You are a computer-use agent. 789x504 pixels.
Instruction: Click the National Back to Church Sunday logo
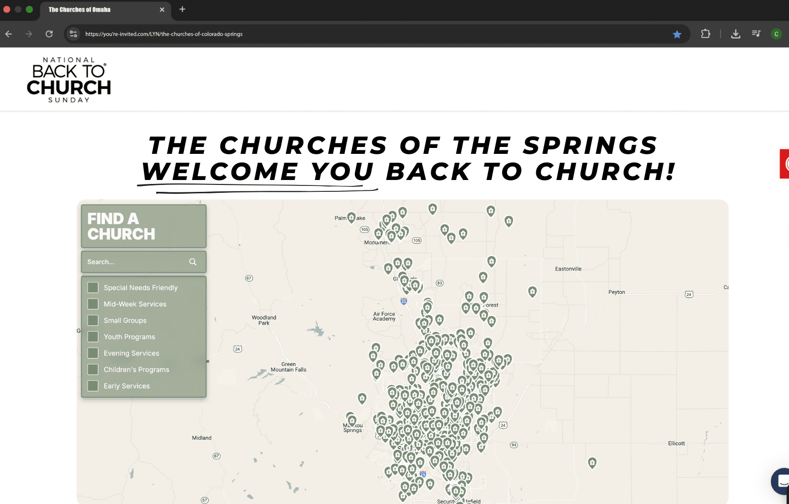69,79
